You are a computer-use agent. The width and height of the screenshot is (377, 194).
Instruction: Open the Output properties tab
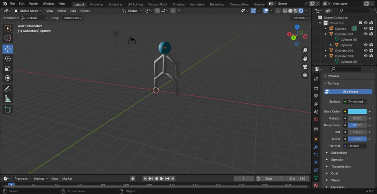[x=316, y=96]
